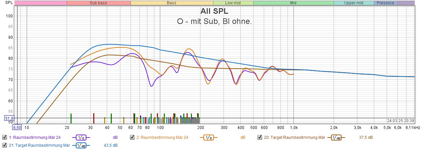
Task: Click the 75 SPL axis tick label
Action: click(x=10, y=69)
